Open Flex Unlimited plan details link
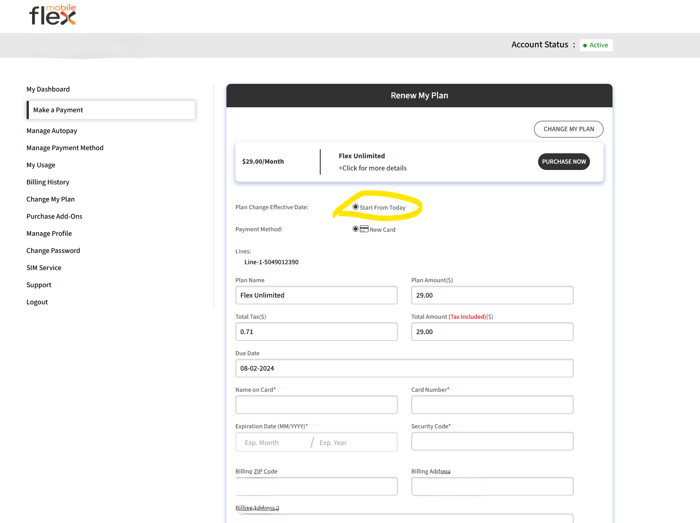The height and width of the screenshot is (523, 700). 373,168
